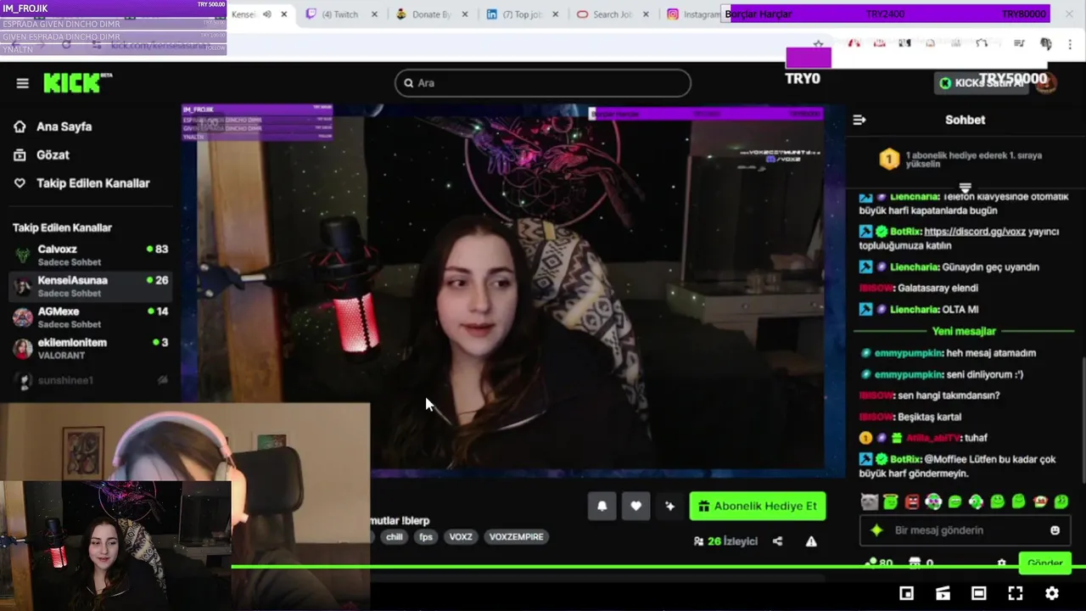Click the share stream icon
The width and height of the screenshot is (1086, 611).
click(x=777, y=541)
